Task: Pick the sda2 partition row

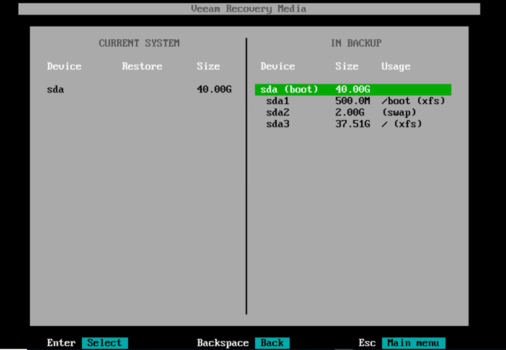Action: (x=278, y=112)
